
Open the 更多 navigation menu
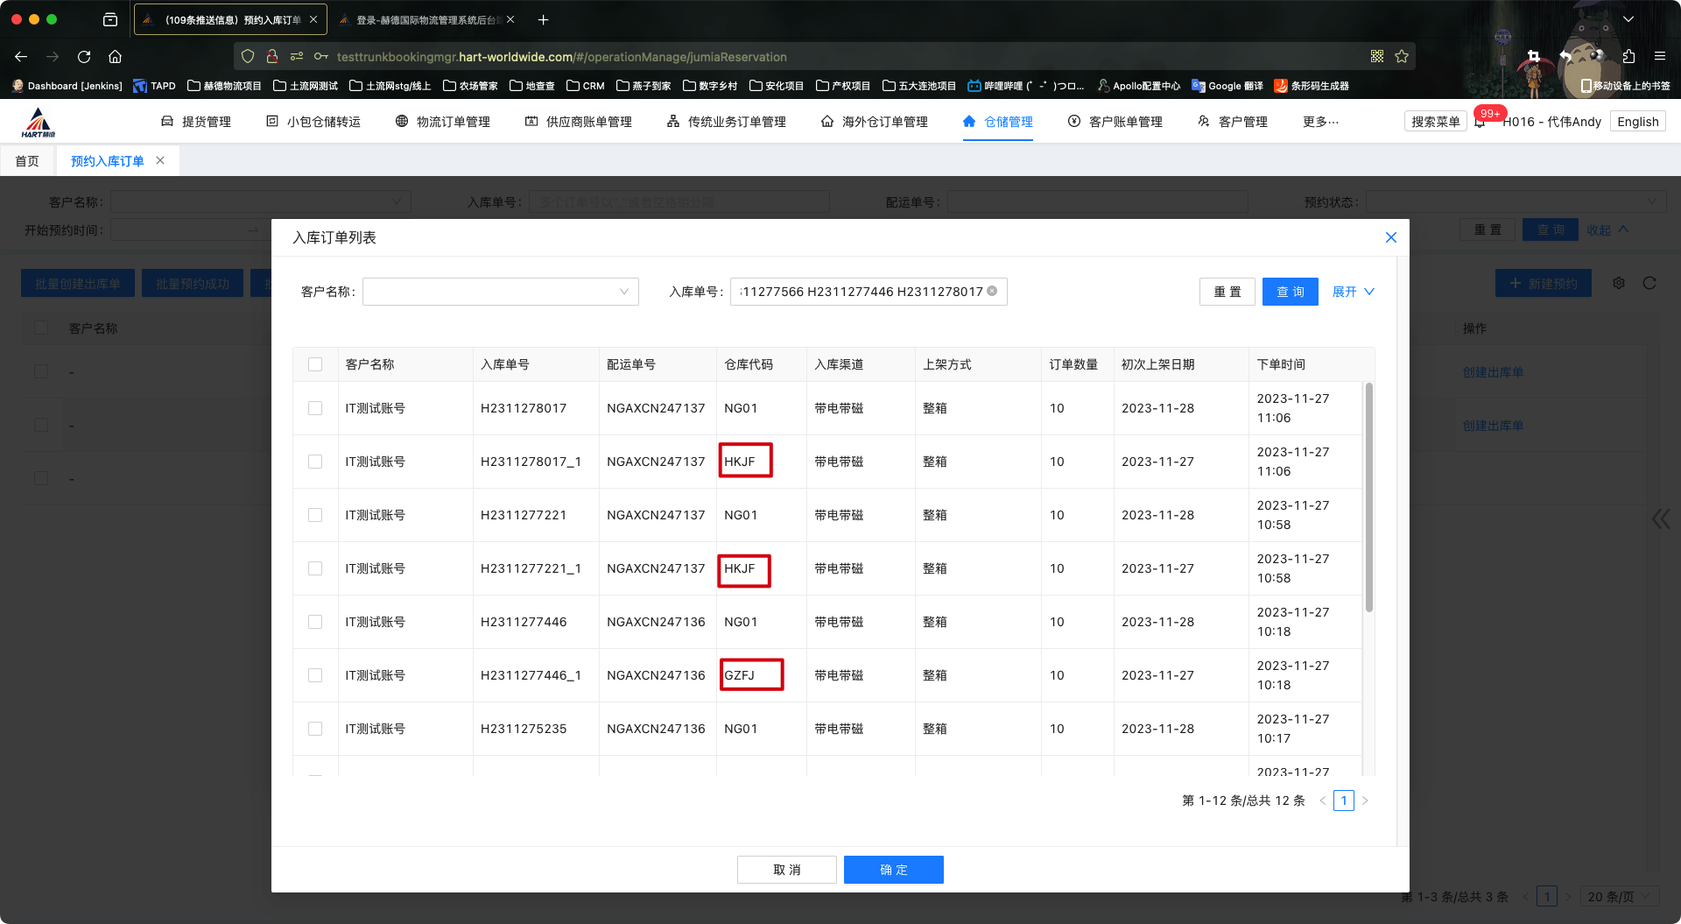click(x=1320, y=122)
